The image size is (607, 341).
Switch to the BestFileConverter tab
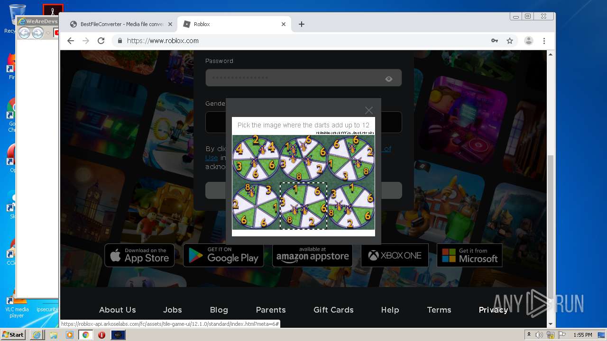[x=121, y=24]
